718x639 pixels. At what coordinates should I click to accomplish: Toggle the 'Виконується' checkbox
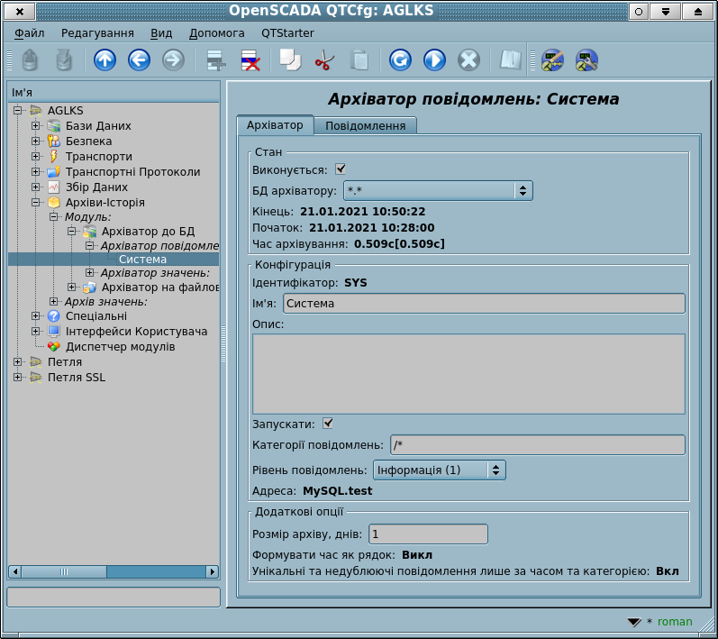click(x=341, y=169)
